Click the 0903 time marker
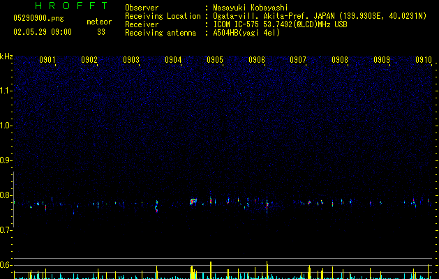The image size is (439, 279). pos(131,60)
